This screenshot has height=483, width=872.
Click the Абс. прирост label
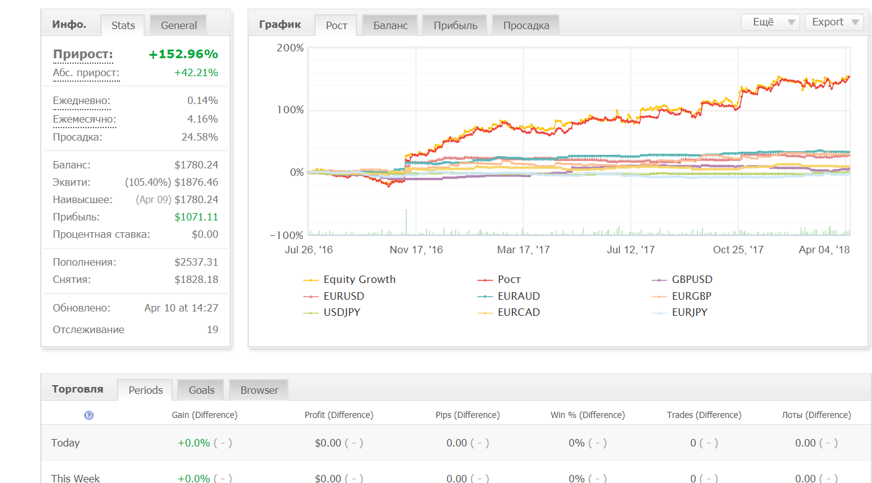tap(86, 73)
